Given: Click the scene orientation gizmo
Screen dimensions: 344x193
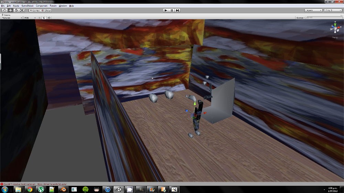Looking at the screenshot, I should (x=335, y=29).
